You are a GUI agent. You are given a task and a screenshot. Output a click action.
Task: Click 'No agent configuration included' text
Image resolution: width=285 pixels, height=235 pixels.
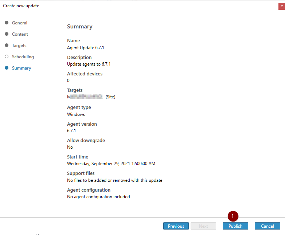(98, 197)
